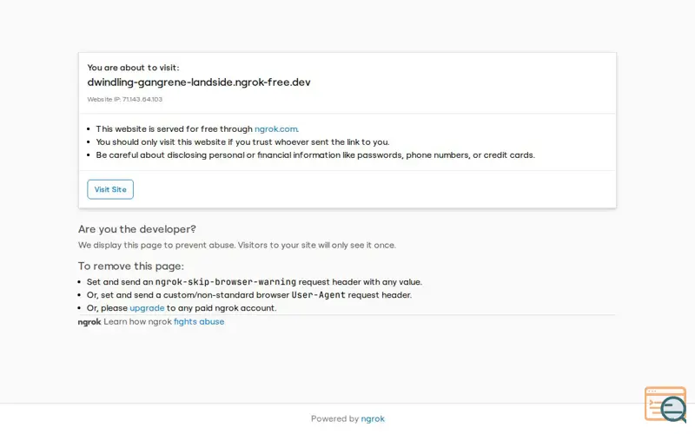Open the fights abuse link
Screen dimensions: 695x434
[x=199, y=322]
